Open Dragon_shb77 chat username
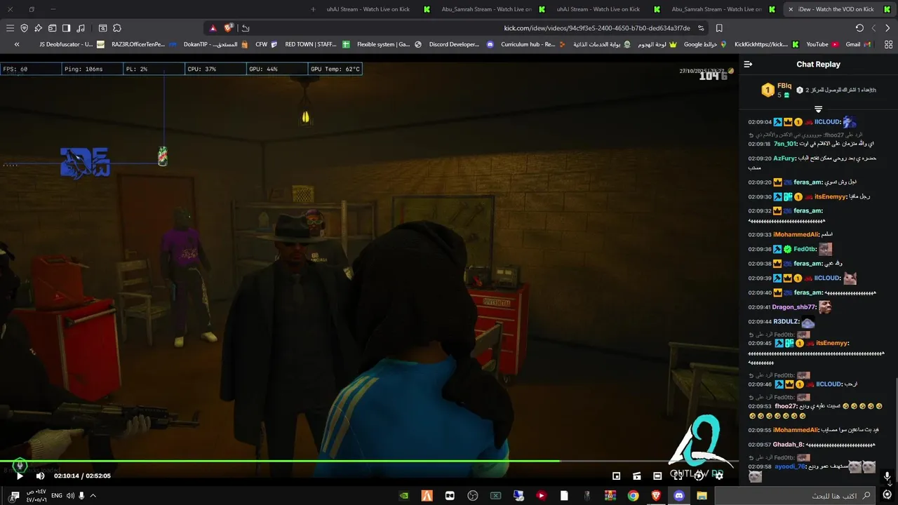 (x=794, y=307)
